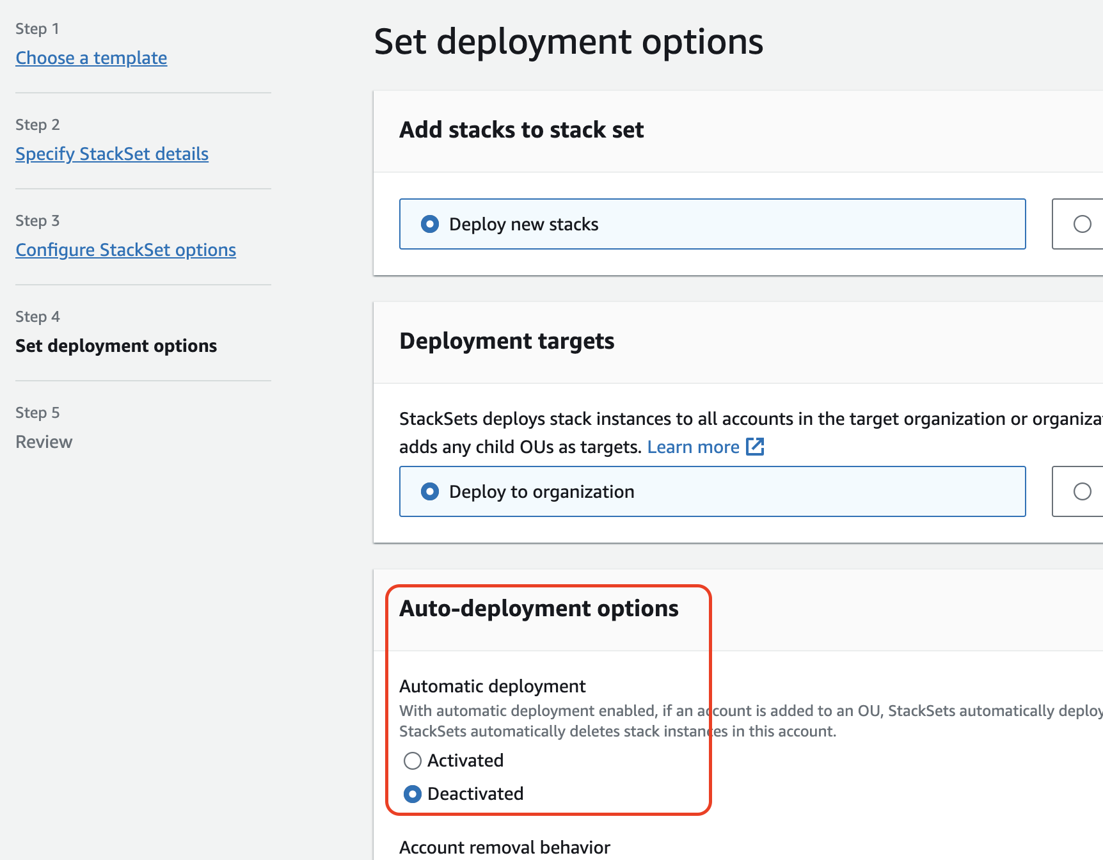Click the Review step 5 label
Image resolution: width=1103 pixels, height=860 pixels.
point(44,442)
